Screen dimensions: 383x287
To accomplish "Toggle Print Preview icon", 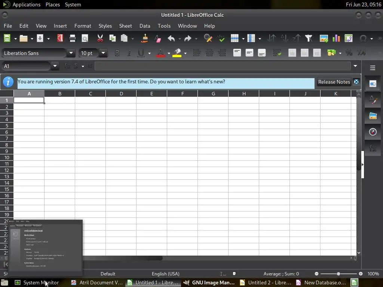I will pos(85,38).
